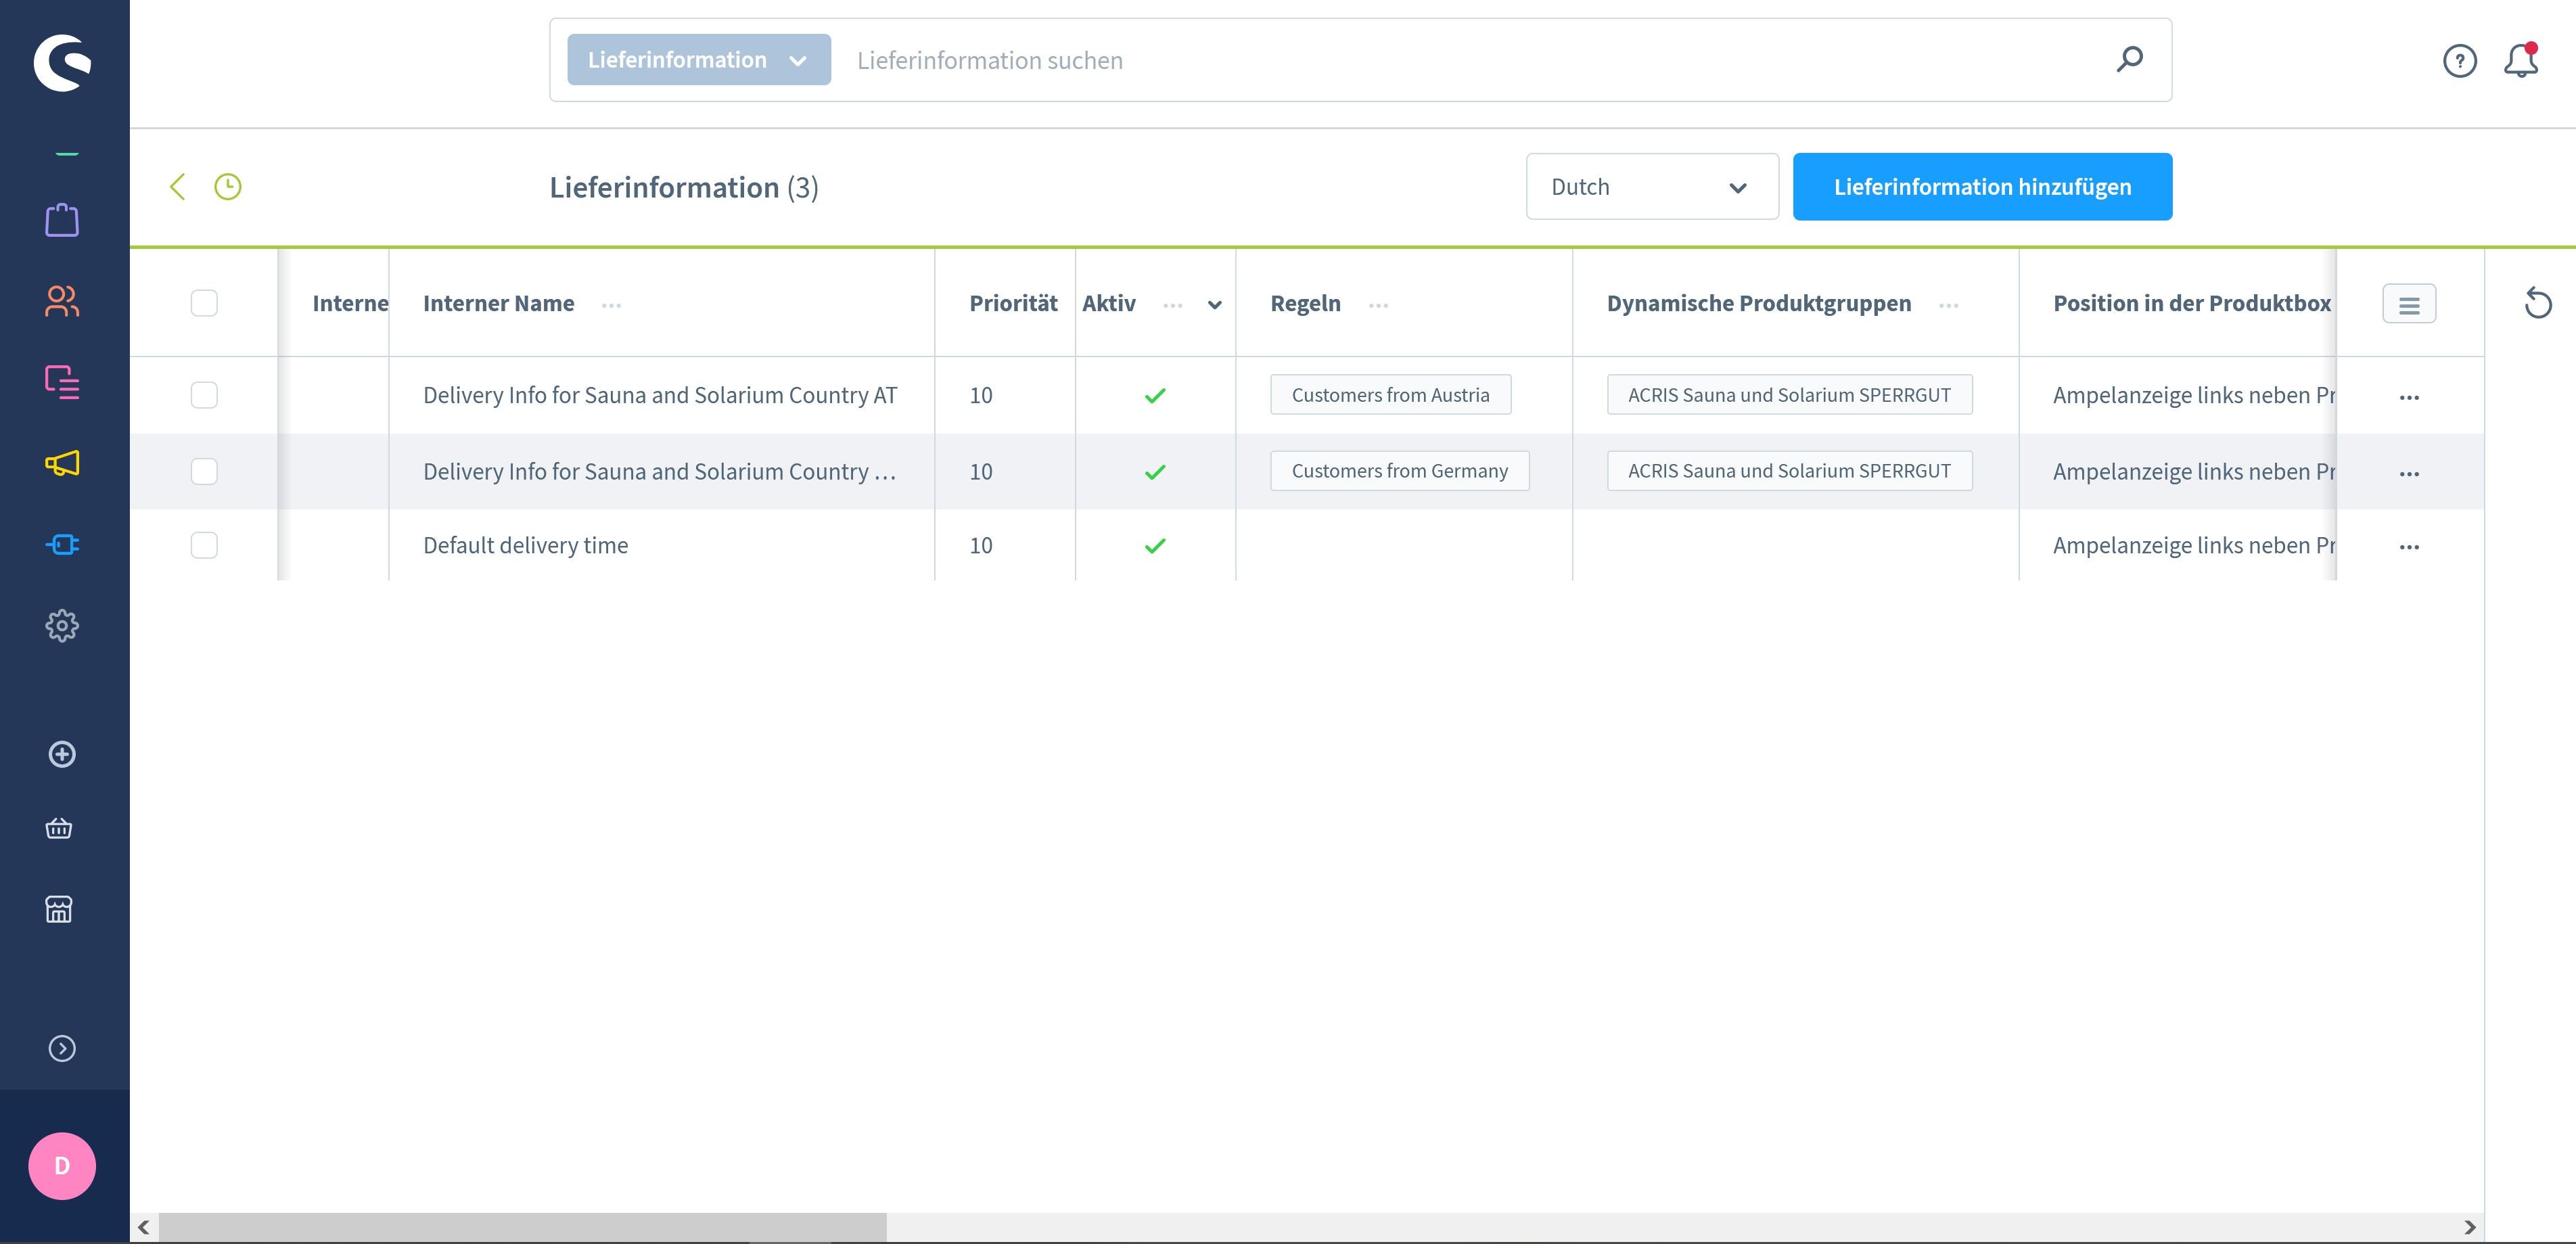The width and height of the screenshot is (2576, 1244).
Task: Click the back navigation arrow button
Action: tap(177, 186)
